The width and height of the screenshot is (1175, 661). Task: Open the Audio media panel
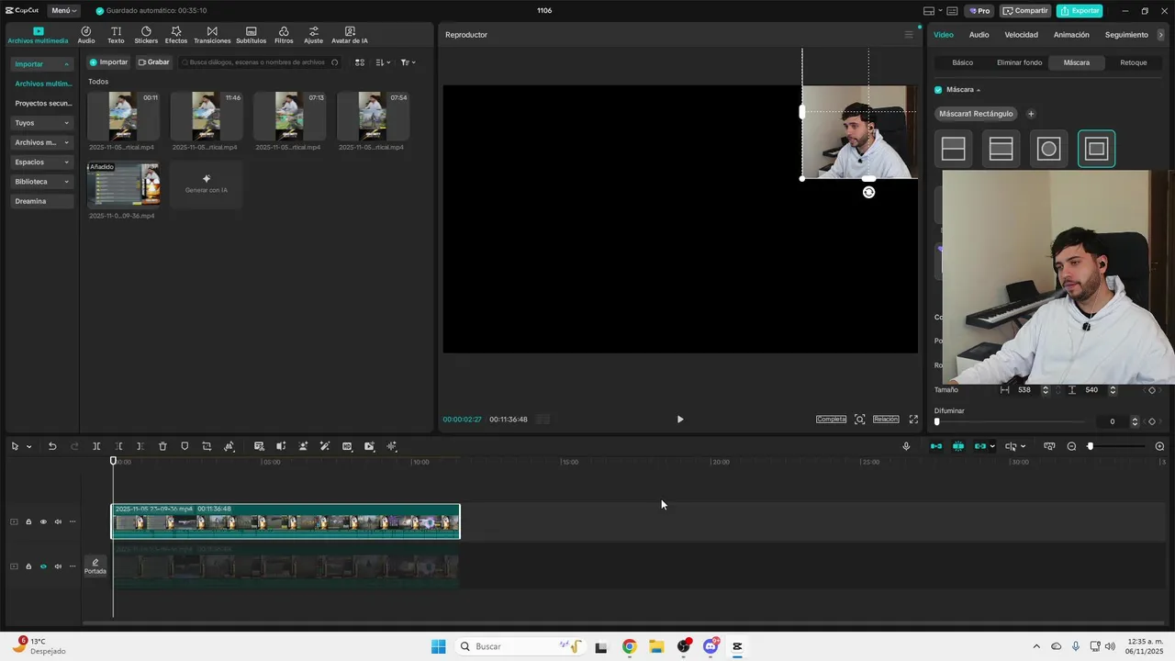[86, 35]
